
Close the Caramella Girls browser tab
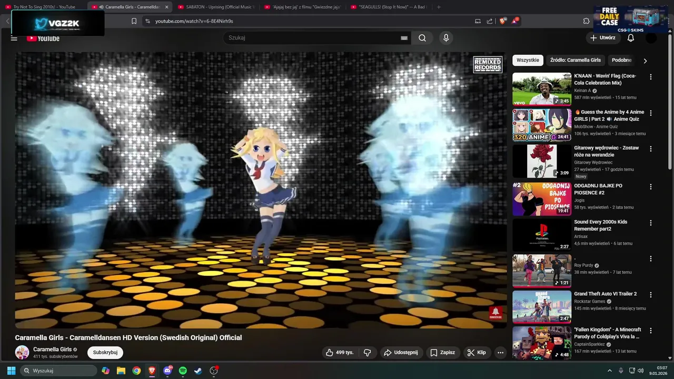pyautogui.click(x=167, y=7)
